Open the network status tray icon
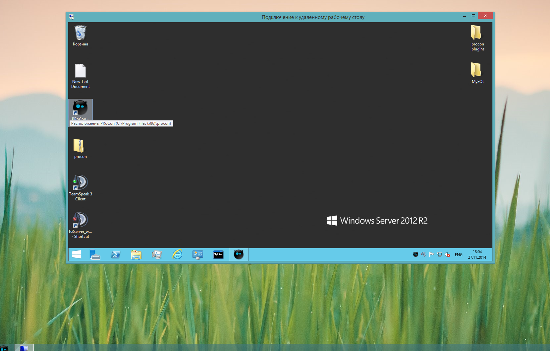The width and height of the screenshot is (550, 351). coord(440,254)
